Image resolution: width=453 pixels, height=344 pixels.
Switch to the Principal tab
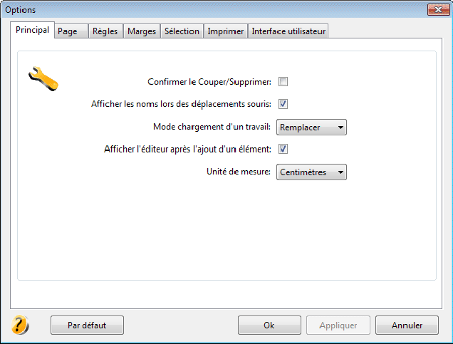point(32,30)
